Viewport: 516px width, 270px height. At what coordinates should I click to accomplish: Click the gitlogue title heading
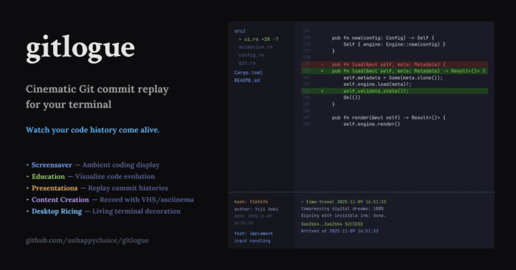pyautogui.click(x=80, y=49)
